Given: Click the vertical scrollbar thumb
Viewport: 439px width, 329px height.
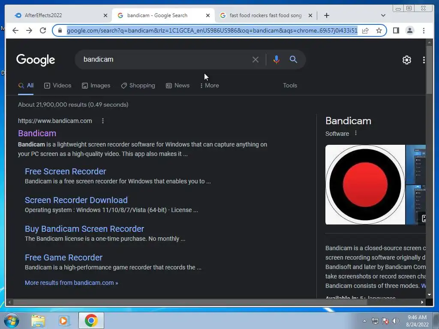Looking at the screenshot, I should coord(429,70).
